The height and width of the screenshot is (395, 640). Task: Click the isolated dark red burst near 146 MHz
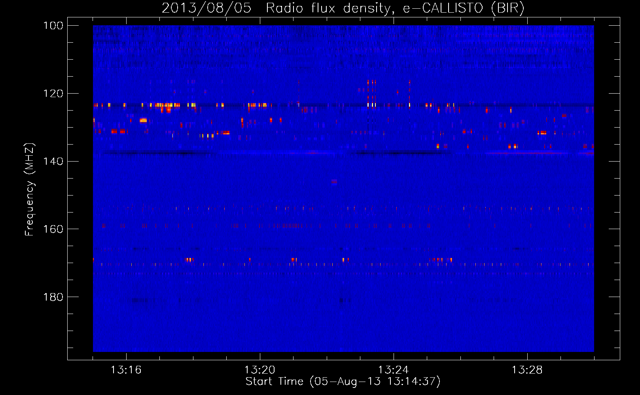(x=334, y=181)
